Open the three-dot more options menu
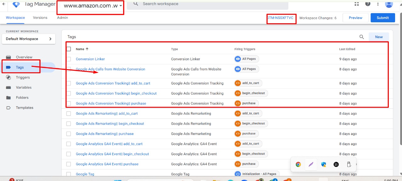402x181 pixels. tap(378, 4)
